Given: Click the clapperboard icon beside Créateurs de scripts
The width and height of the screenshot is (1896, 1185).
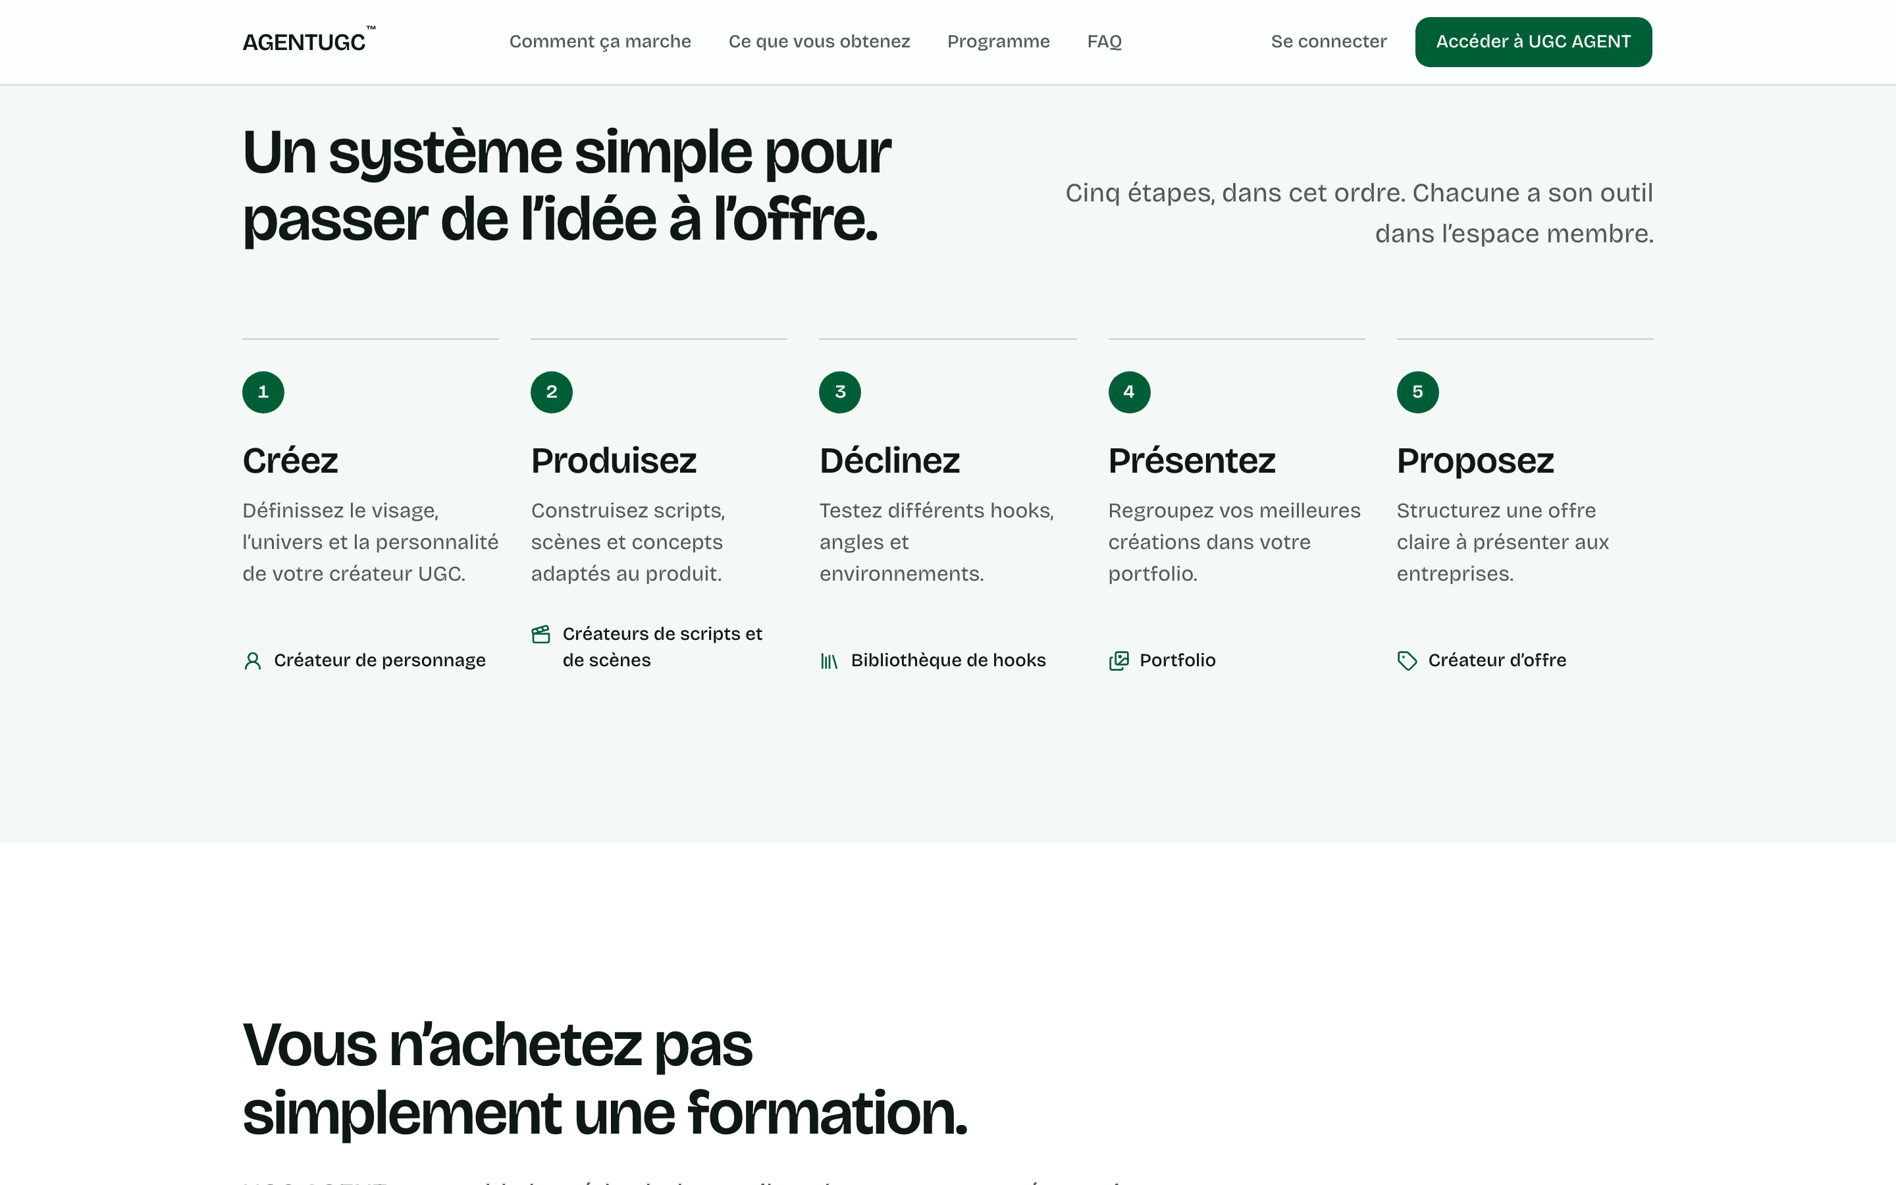Looking at the screenshot, I should coord(540,634).
